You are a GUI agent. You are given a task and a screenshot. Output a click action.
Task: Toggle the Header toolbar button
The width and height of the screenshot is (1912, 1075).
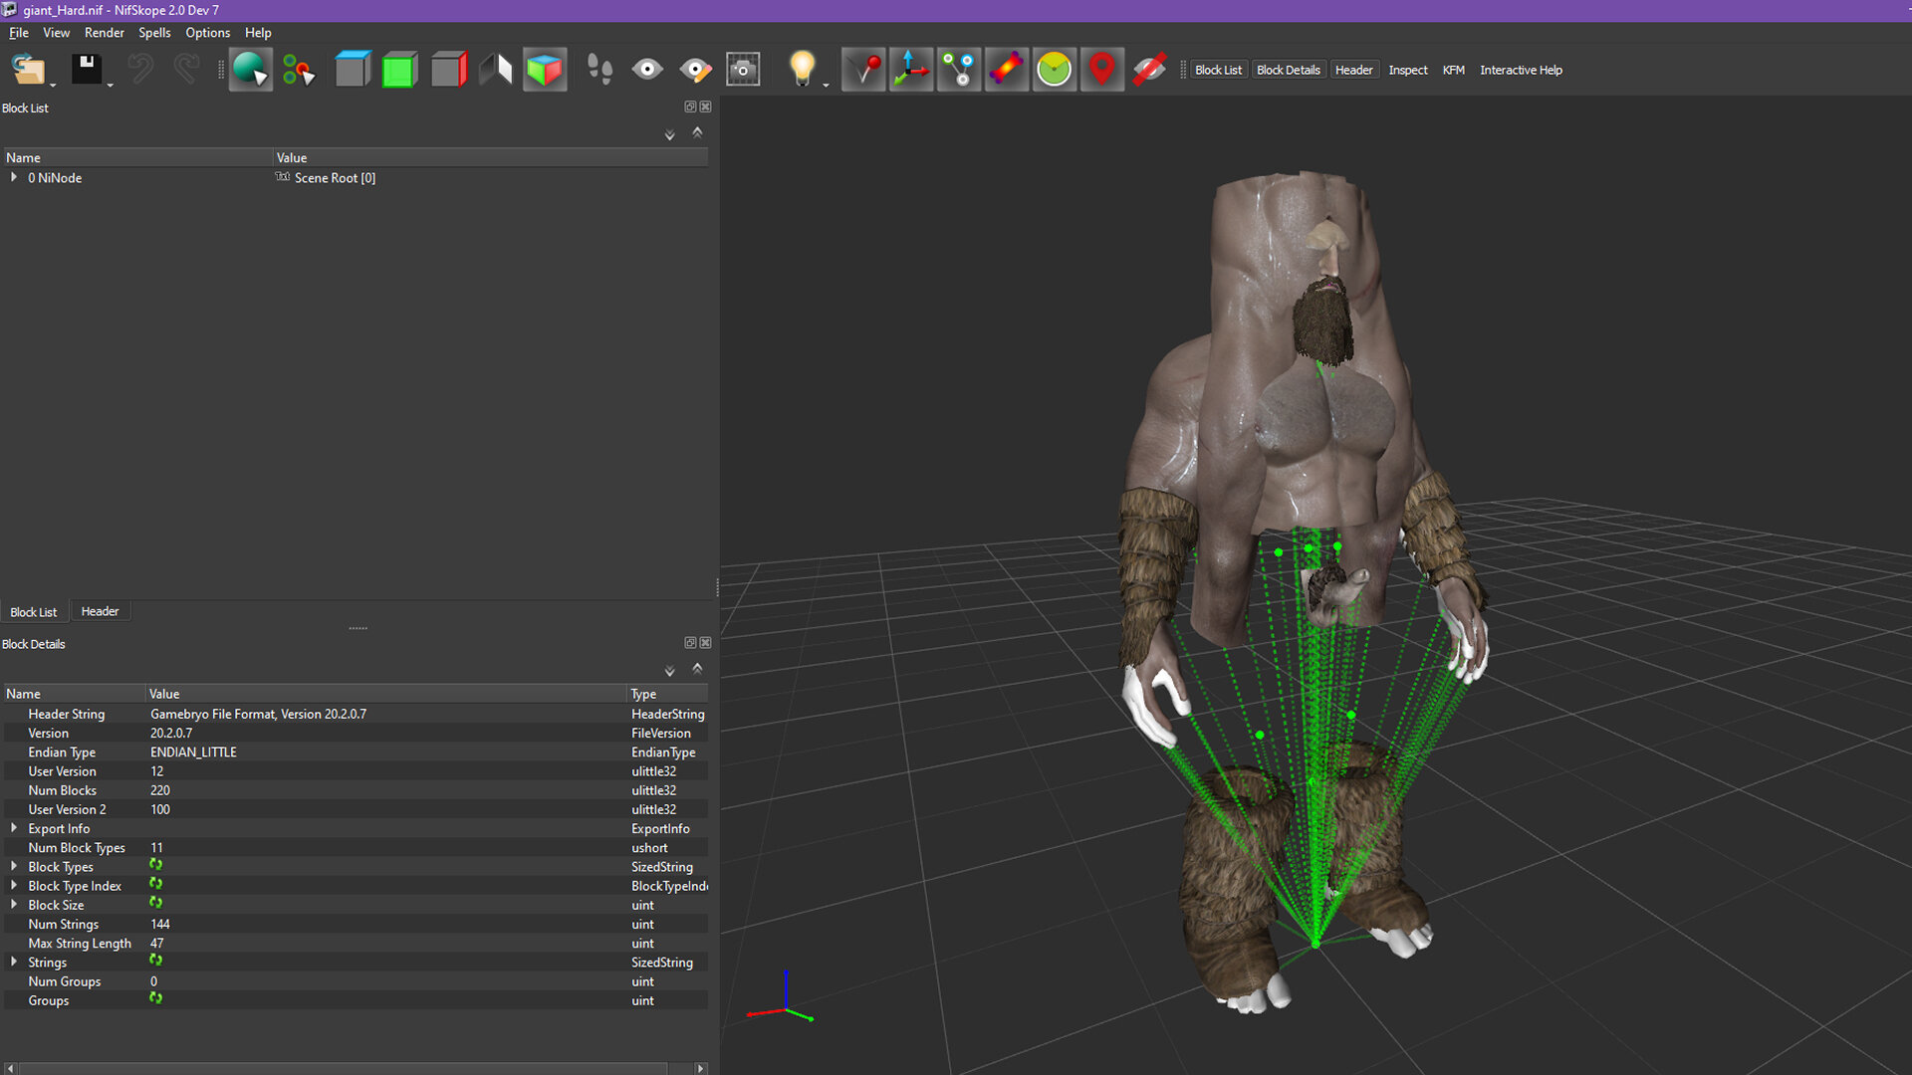[x=1353, y=70]
